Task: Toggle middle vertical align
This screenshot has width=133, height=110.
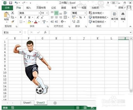Action: click(56, 13)
